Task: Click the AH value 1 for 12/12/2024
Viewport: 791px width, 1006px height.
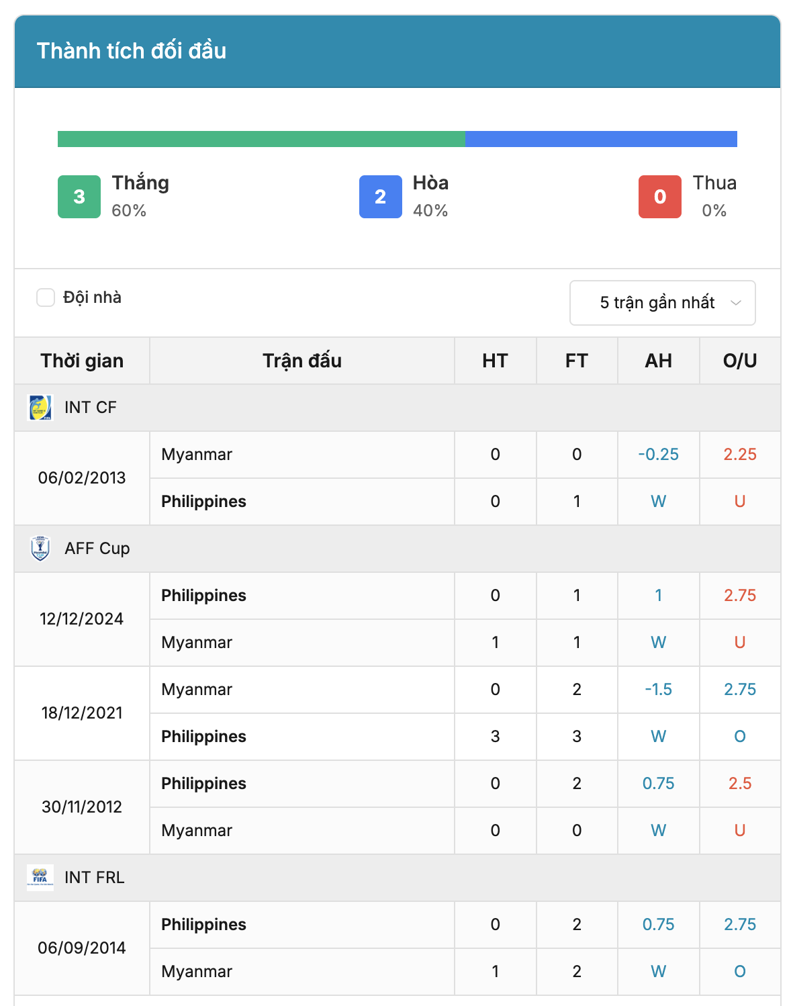Action: [659, 596]
